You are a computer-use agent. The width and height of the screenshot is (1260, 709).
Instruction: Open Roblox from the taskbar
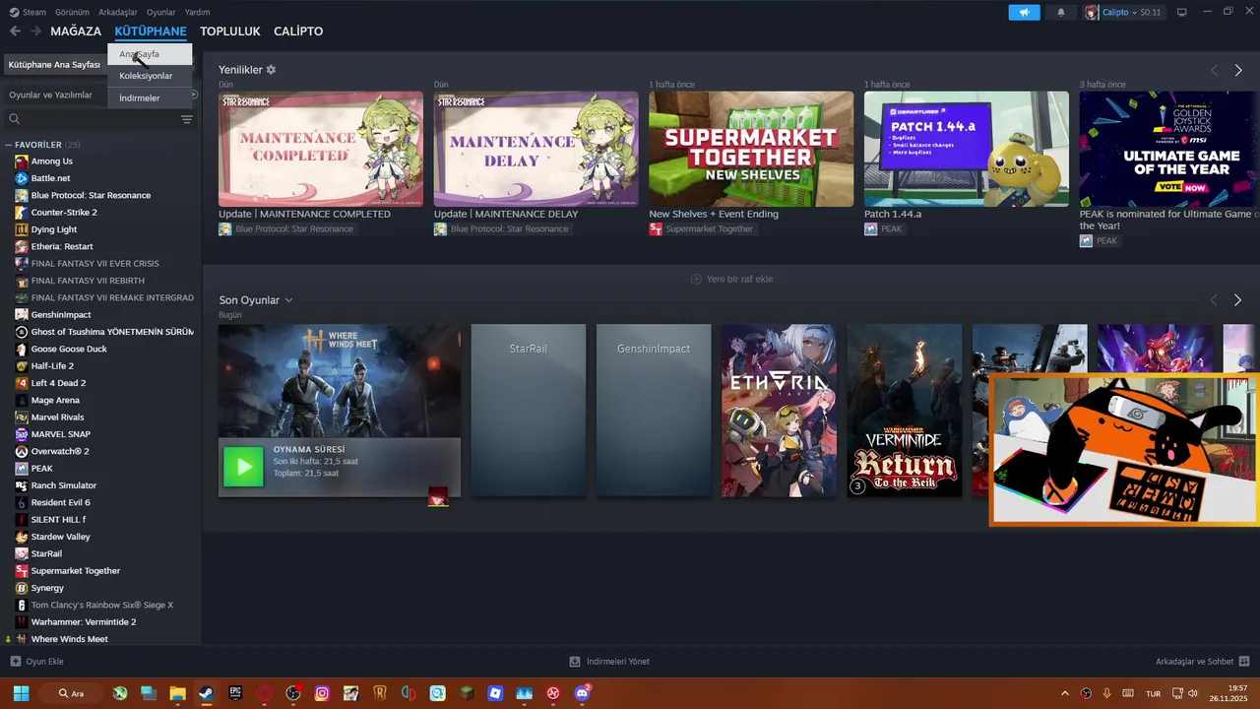click(495, 693)
